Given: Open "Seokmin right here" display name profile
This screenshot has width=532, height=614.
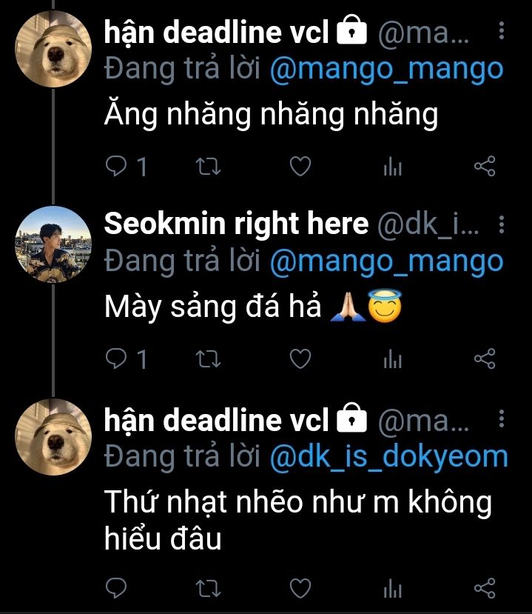Looking at the screenshot, I should click(236, 224).
